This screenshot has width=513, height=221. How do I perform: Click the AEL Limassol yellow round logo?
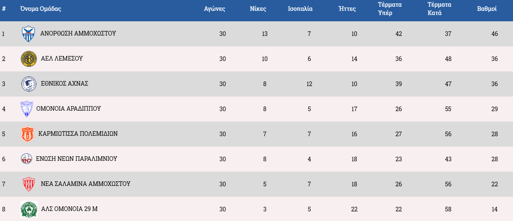28,59
